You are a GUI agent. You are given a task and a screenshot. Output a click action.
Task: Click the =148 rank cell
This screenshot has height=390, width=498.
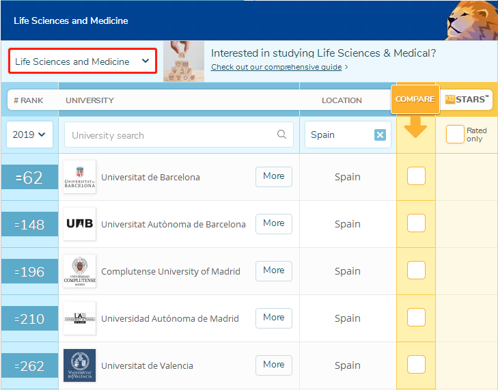29,224
